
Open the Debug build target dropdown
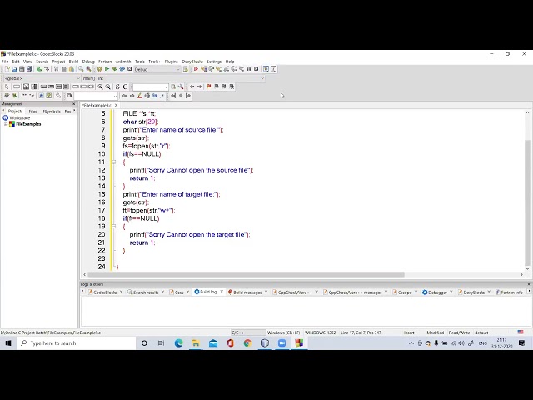[177, 69]
